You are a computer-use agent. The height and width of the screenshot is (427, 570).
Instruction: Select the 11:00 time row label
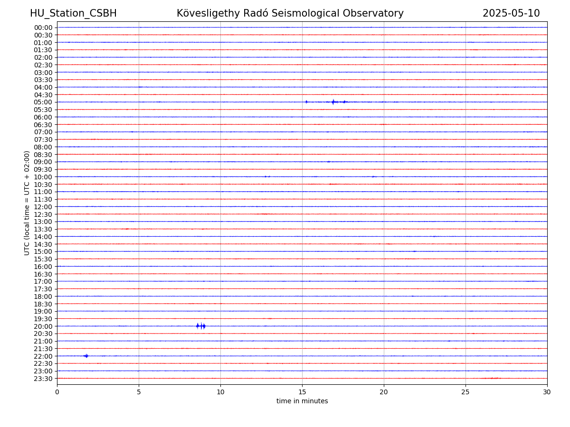tap(43, 192)
